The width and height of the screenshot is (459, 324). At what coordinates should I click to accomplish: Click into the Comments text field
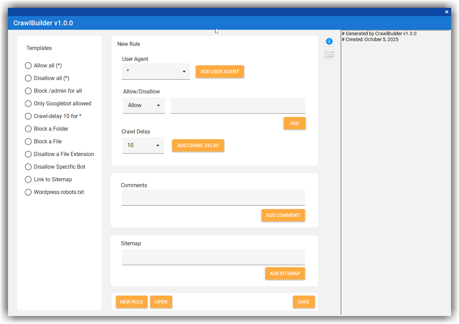213,198
